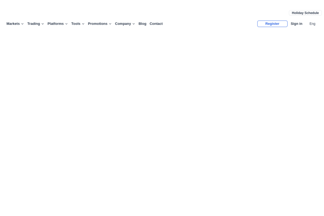
Task: Open the Promotions menu
Action: pos(97,24)
